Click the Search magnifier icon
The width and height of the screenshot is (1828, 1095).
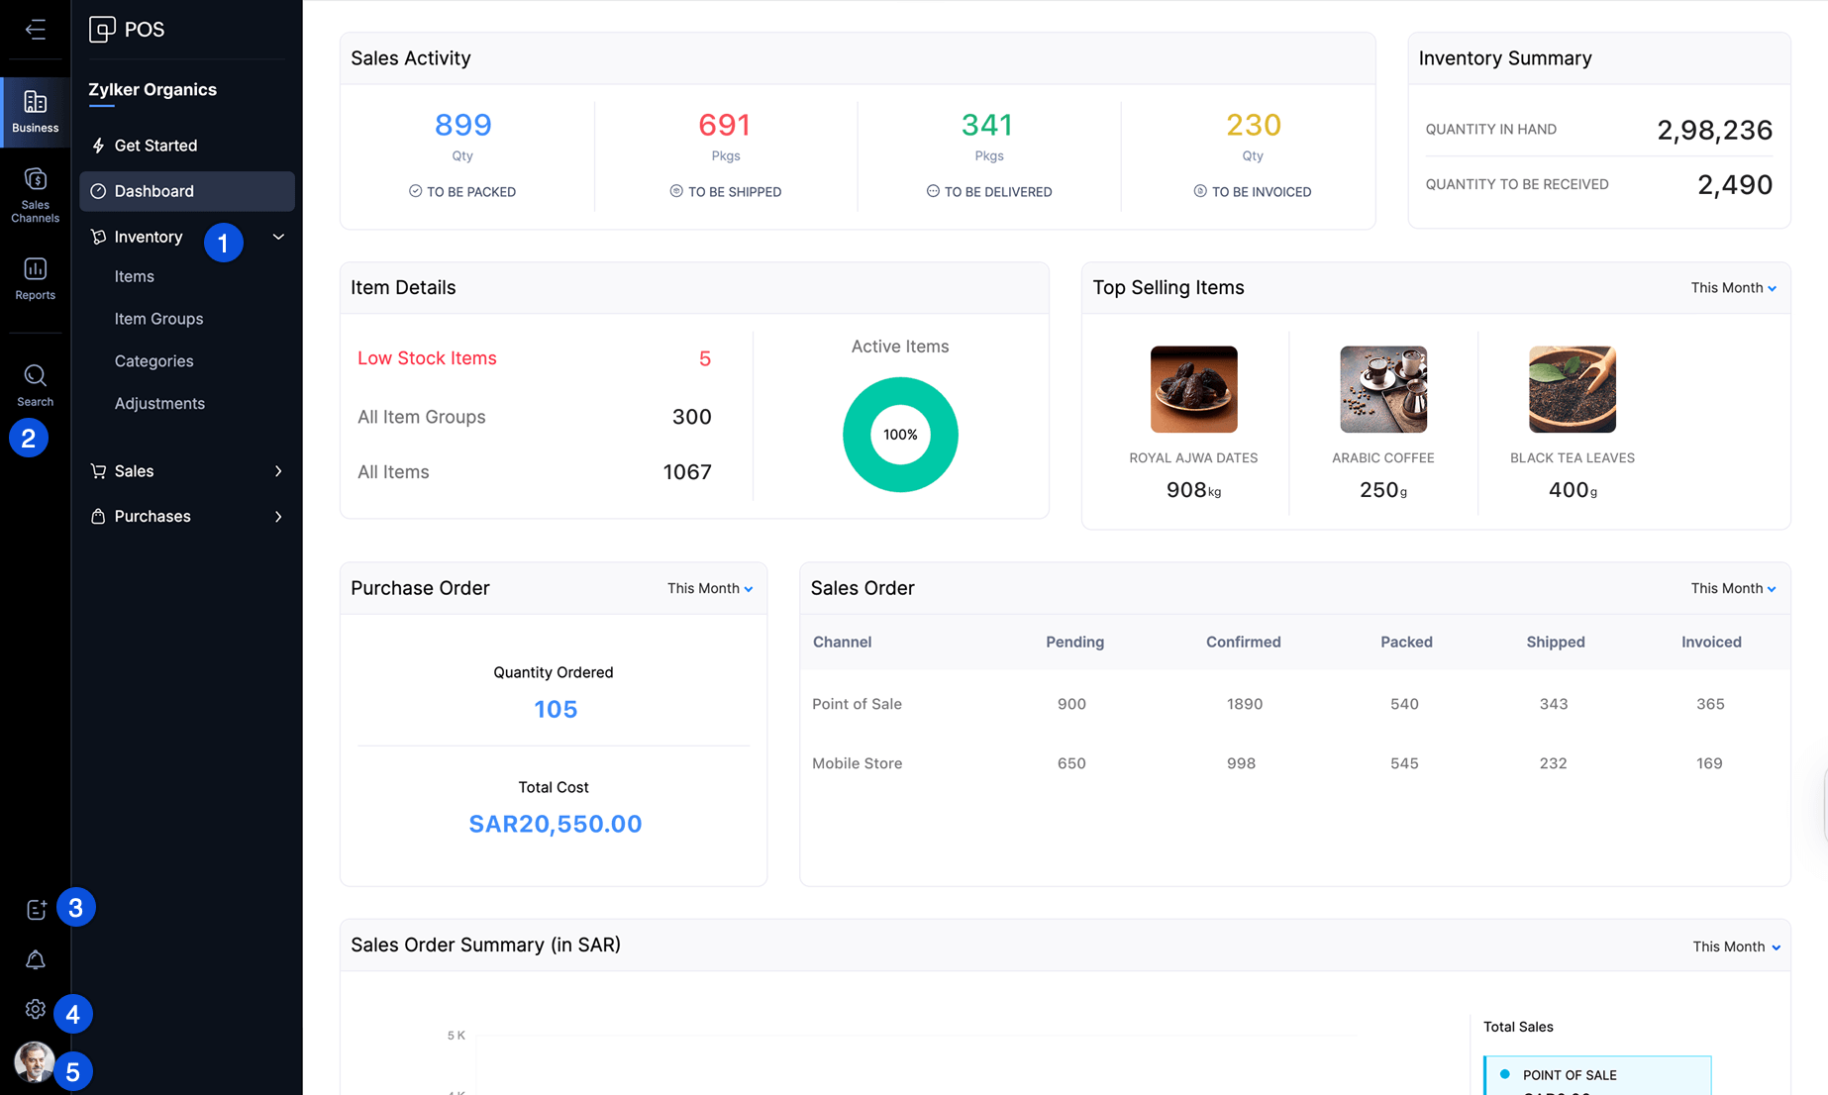coord(36,384)
